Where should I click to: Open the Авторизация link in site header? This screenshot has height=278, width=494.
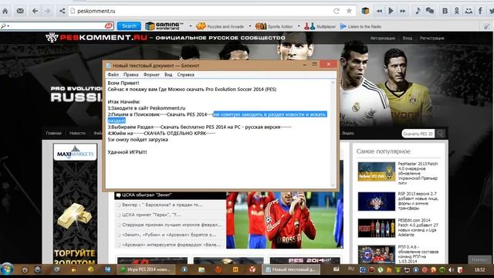[383, 38]
